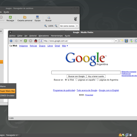This screenshot has height=137, width=137.
Task: Open the Ver menu in Firefox
Action: pyautogui.click(x=26, y=36)
